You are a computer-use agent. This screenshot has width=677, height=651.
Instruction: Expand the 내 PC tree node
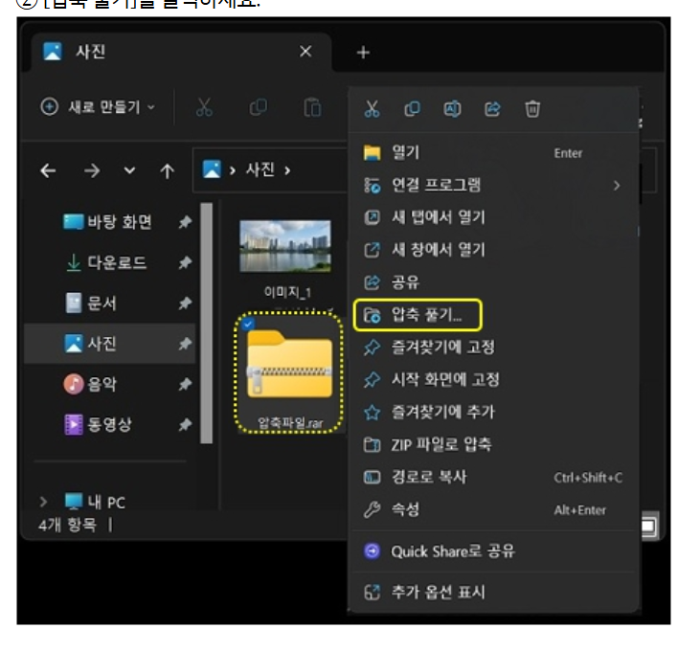[43, 502]
